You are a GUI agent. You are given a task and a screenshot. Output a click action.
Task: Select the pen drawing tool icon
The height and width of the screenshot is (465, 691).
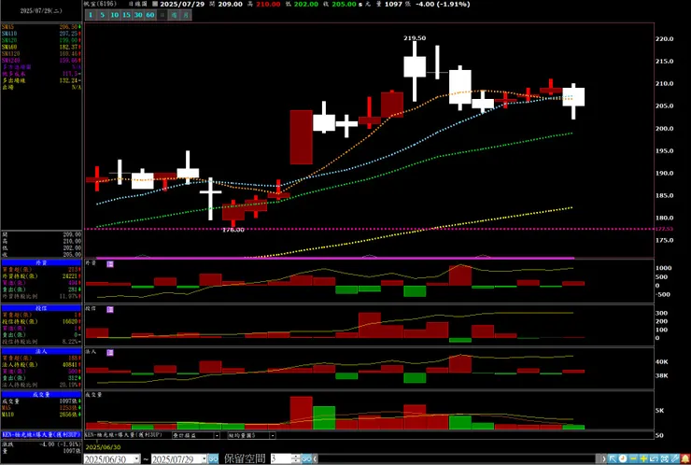[675, 458]
